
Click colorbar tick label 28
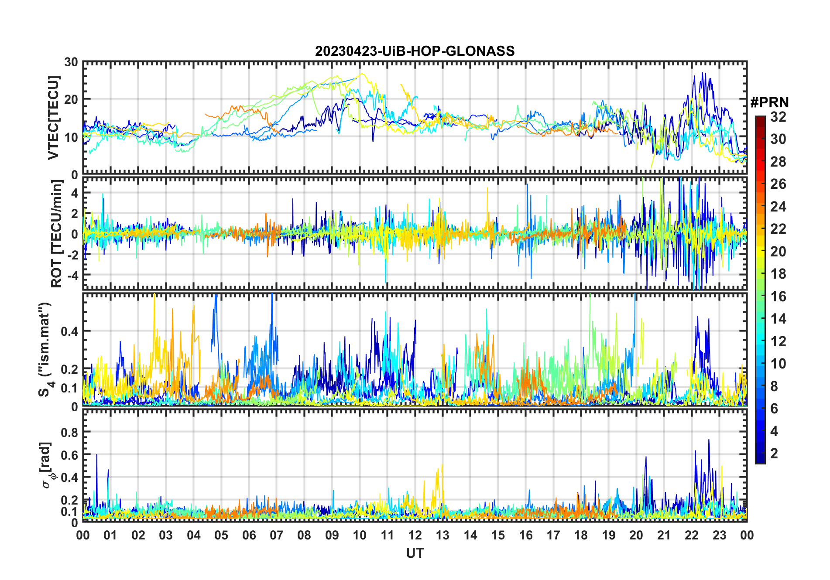(x=778, y=162)
